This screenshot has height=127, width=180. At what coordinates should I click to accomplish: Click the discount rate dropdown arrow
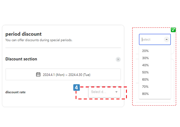(x=116, y=92)
